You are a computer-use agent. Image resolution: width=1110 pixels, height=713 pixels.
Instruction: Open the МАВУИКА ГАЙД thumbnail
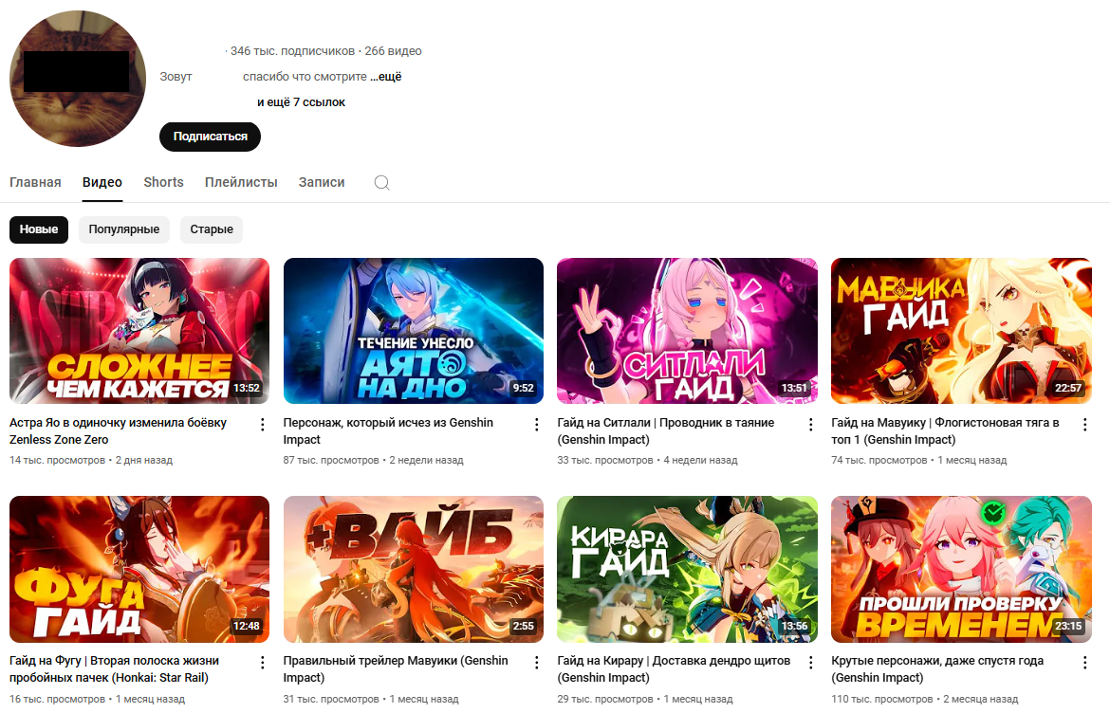click(x=961, y=331)
